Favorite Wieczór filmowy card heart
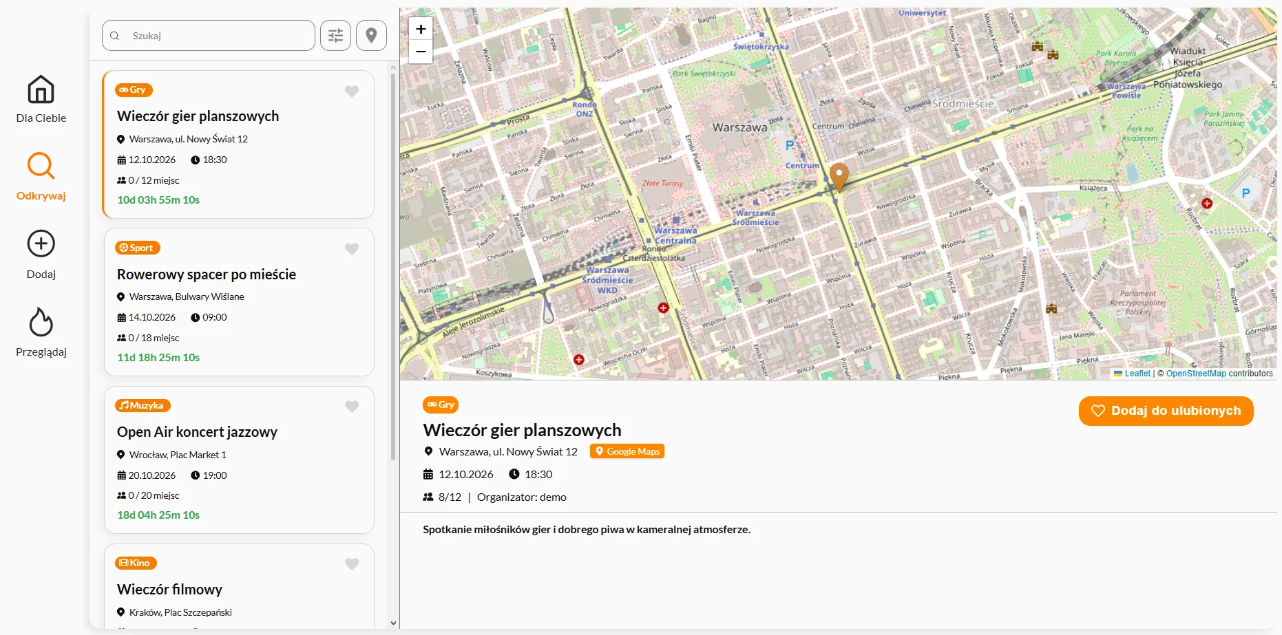Viewport: 1282px width, 635px height. pyautogui.click(x=352, y=563)
